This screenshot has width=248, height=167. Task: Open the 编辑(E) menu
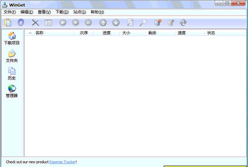[x=27, y=12]
